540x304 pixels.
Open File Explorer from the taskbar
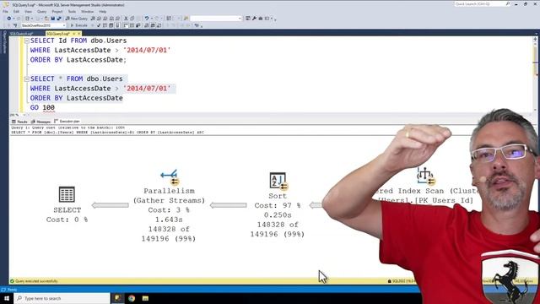click(x=145, y=298)
